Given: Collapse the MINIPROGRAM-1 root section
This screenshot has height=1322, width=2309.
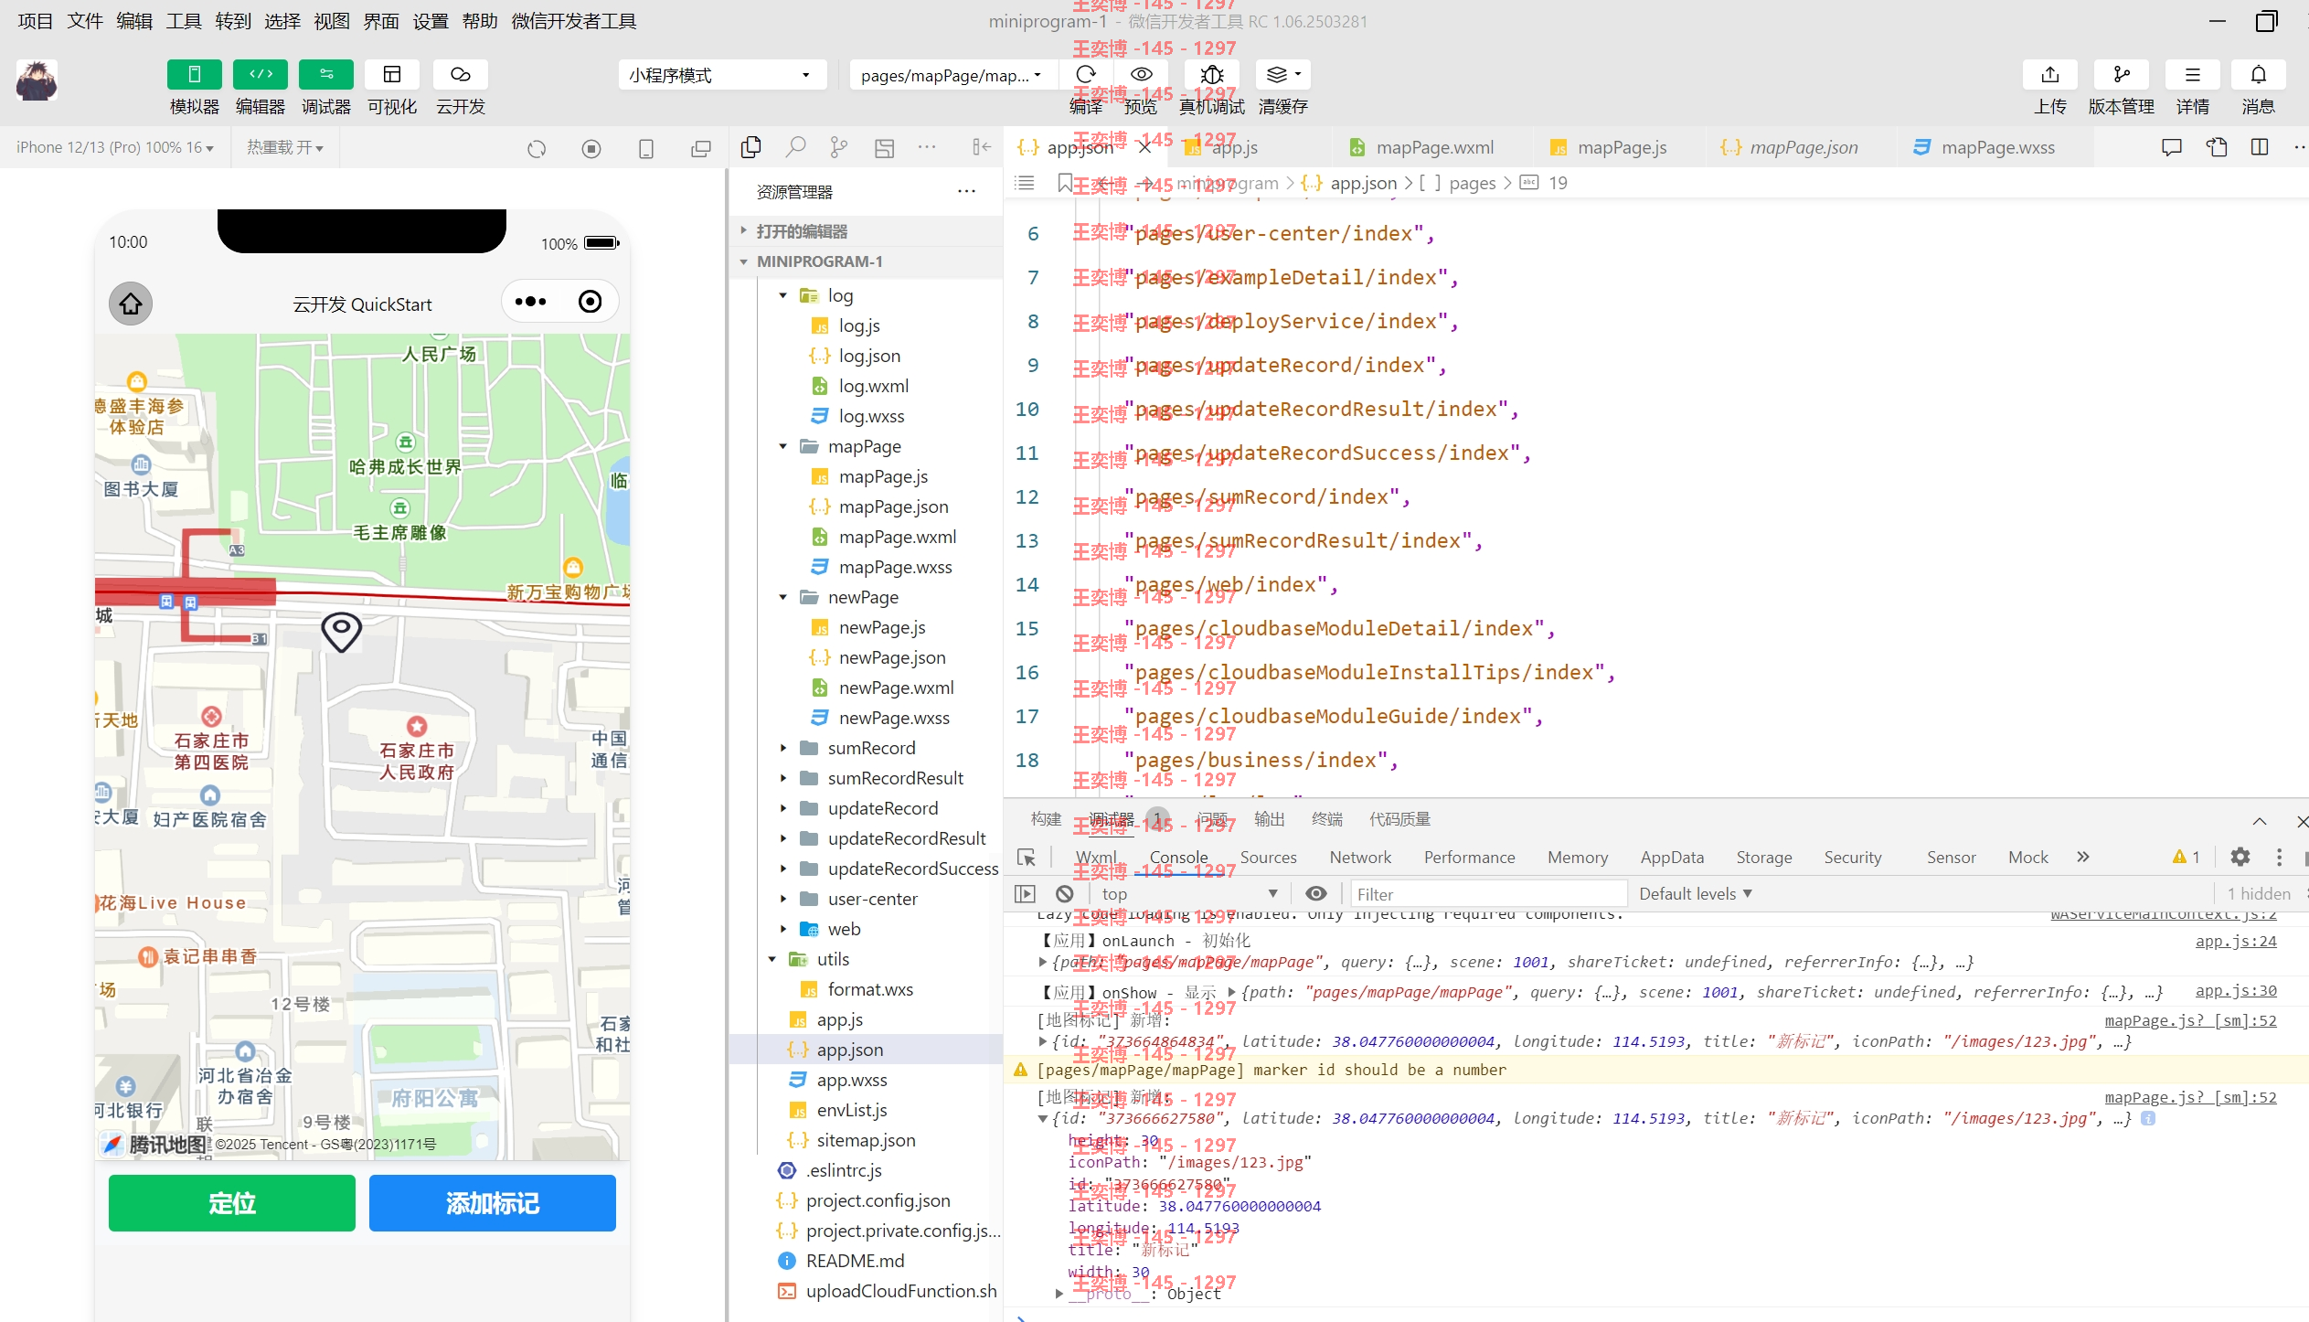Looking at the screenshot, I should (x=866, y=261).
